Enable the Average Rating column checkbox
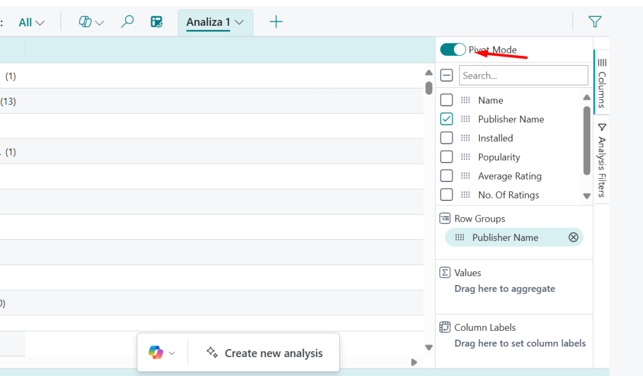 pyautogui.click(x=446, y=176)
